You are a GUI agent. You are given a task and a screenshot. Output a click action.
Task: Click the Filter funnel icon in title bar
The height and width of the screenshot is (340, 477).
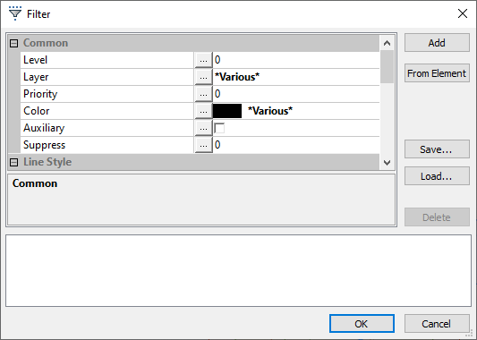pos(15,13)
